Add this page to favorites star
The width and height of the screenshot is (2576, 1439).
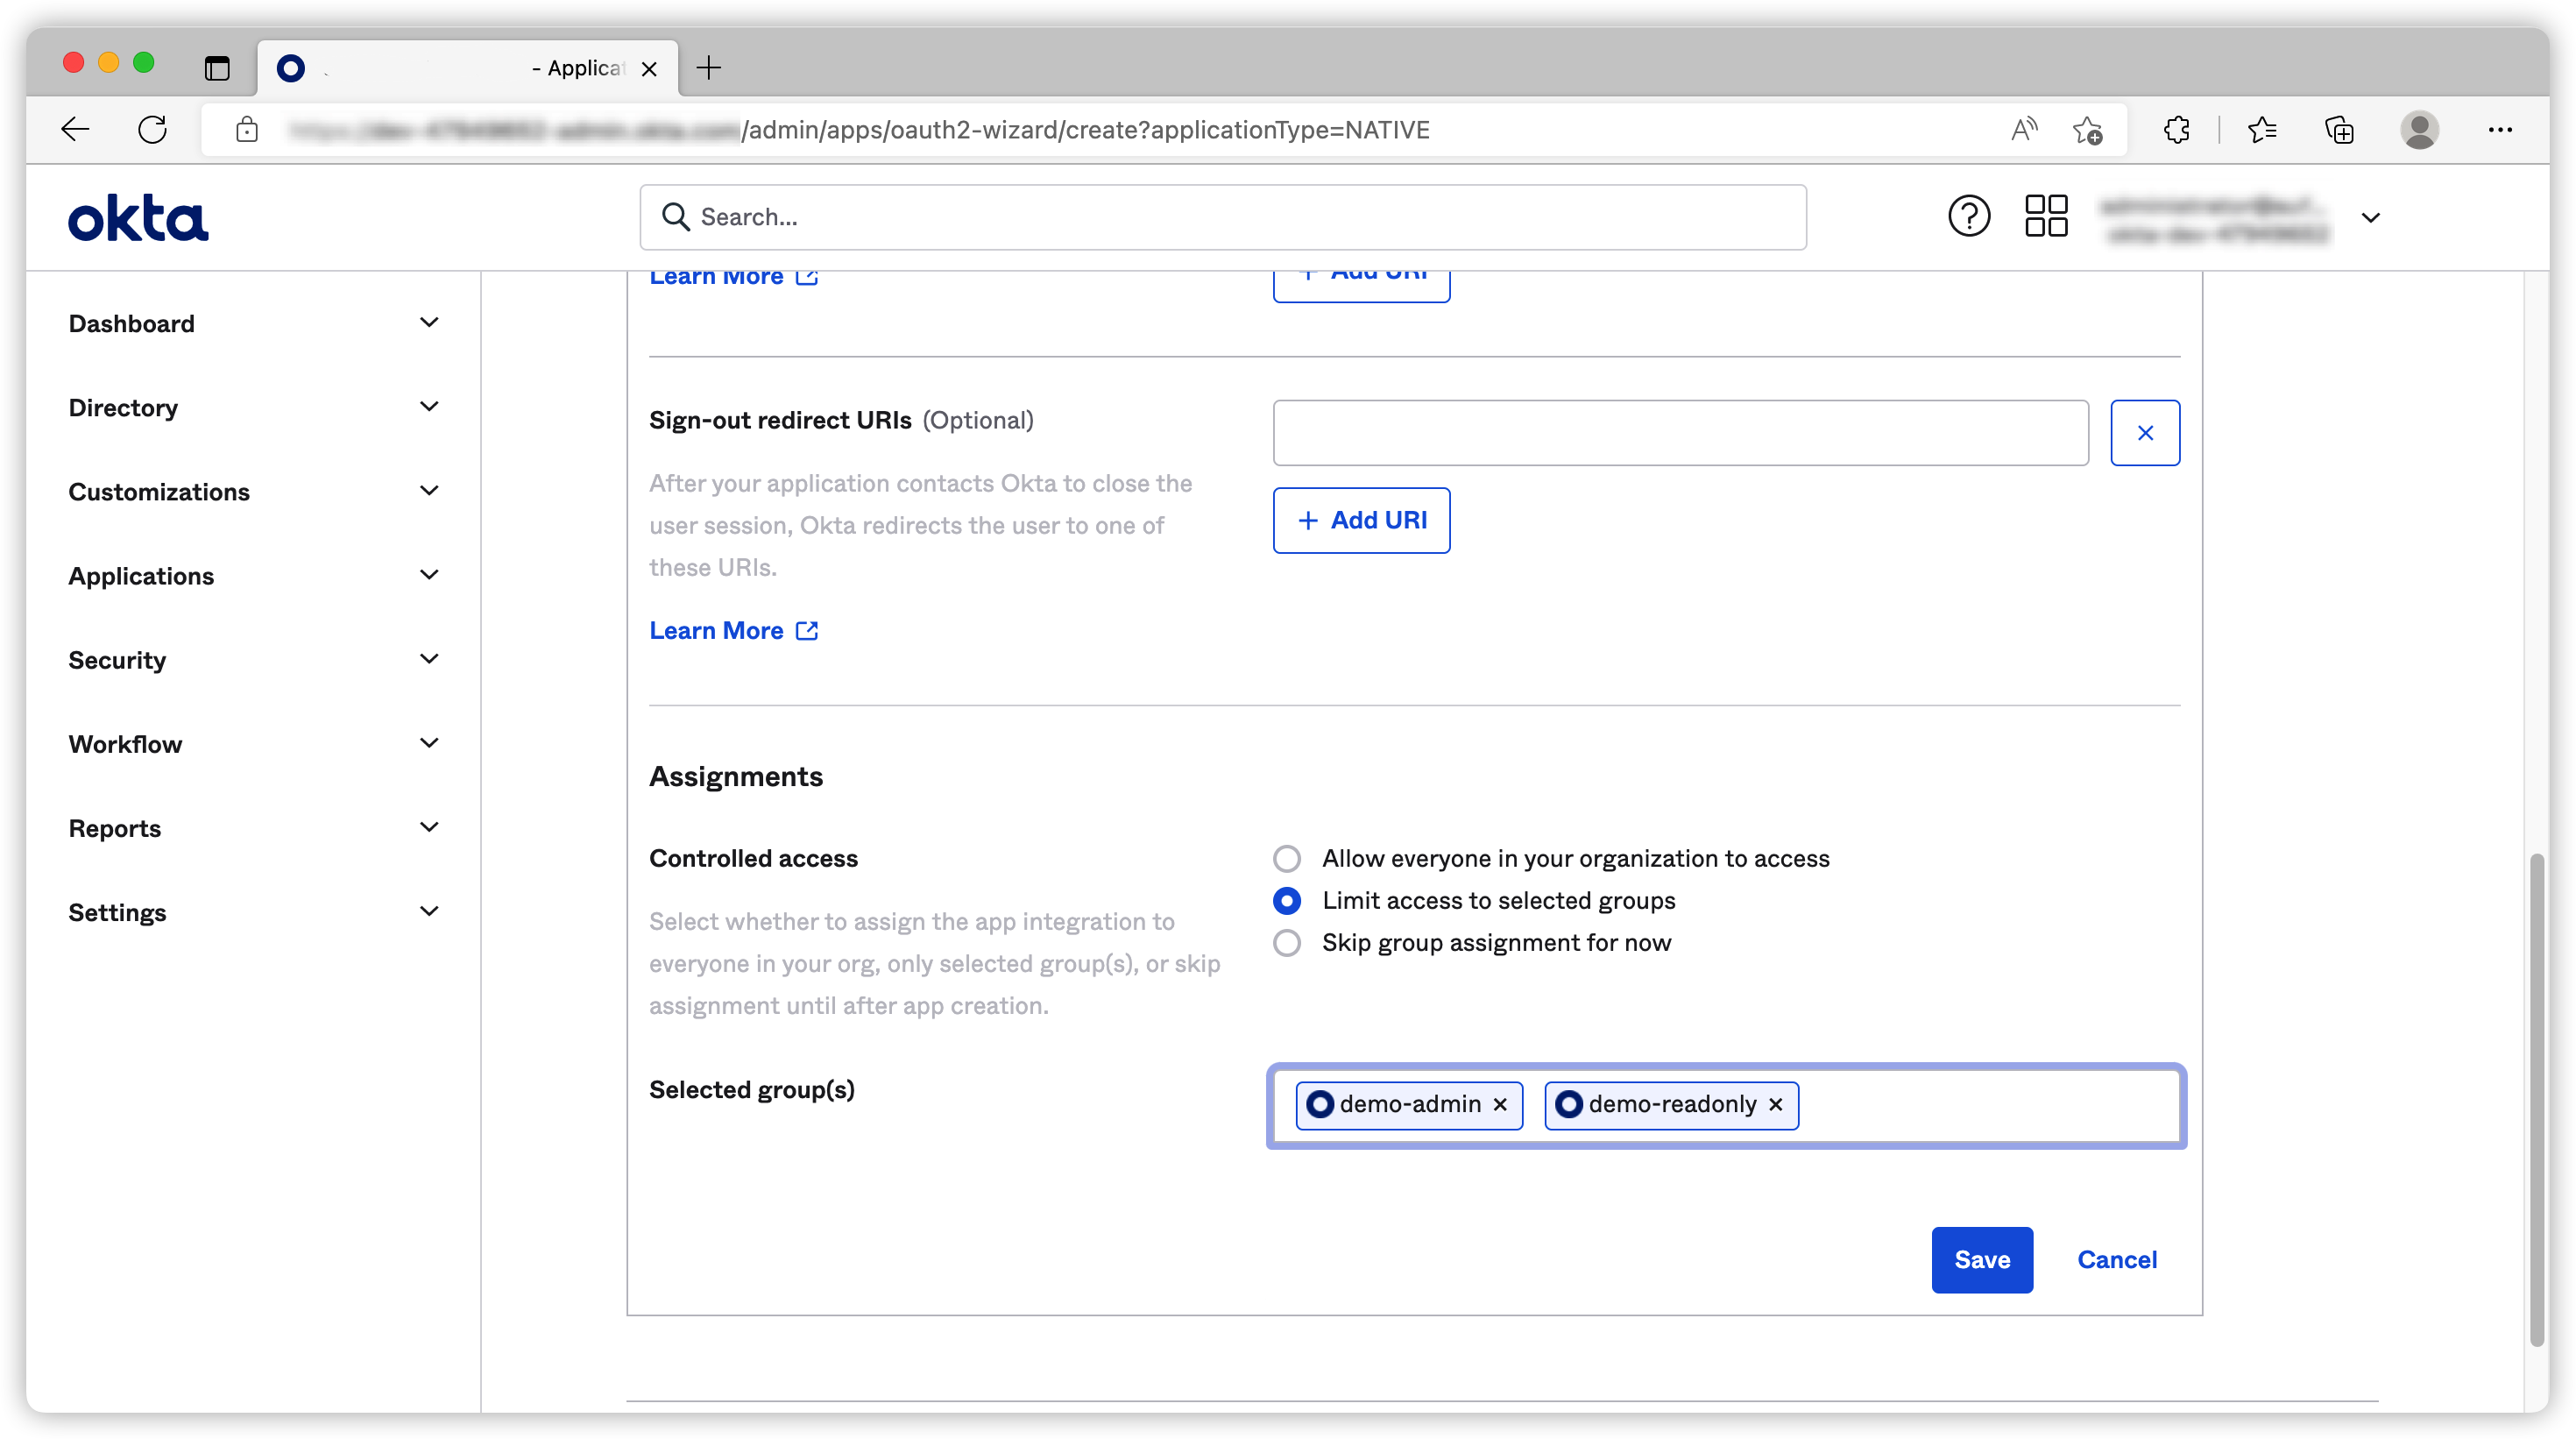(x=2086, y=130)
